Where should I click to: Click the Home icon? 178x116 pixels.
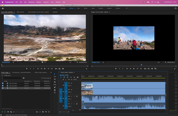point(3,8)
